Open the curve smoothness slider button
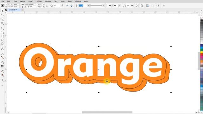The width and height of the screenshot is (203, 114). (x=132, y=6)
